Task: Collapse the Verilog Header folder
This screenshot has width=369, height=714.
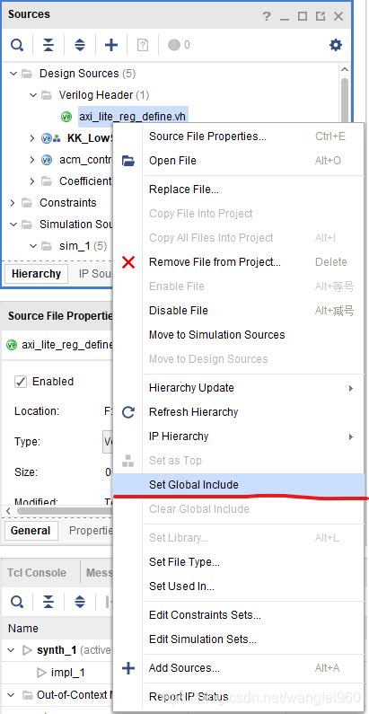Action: tap(32, 95)
